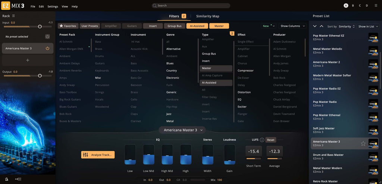Image resolution: width=382 pixels, height=184 pixels.
Task: Toggle the Group Bus filter chip
Action: pos(175,26)
